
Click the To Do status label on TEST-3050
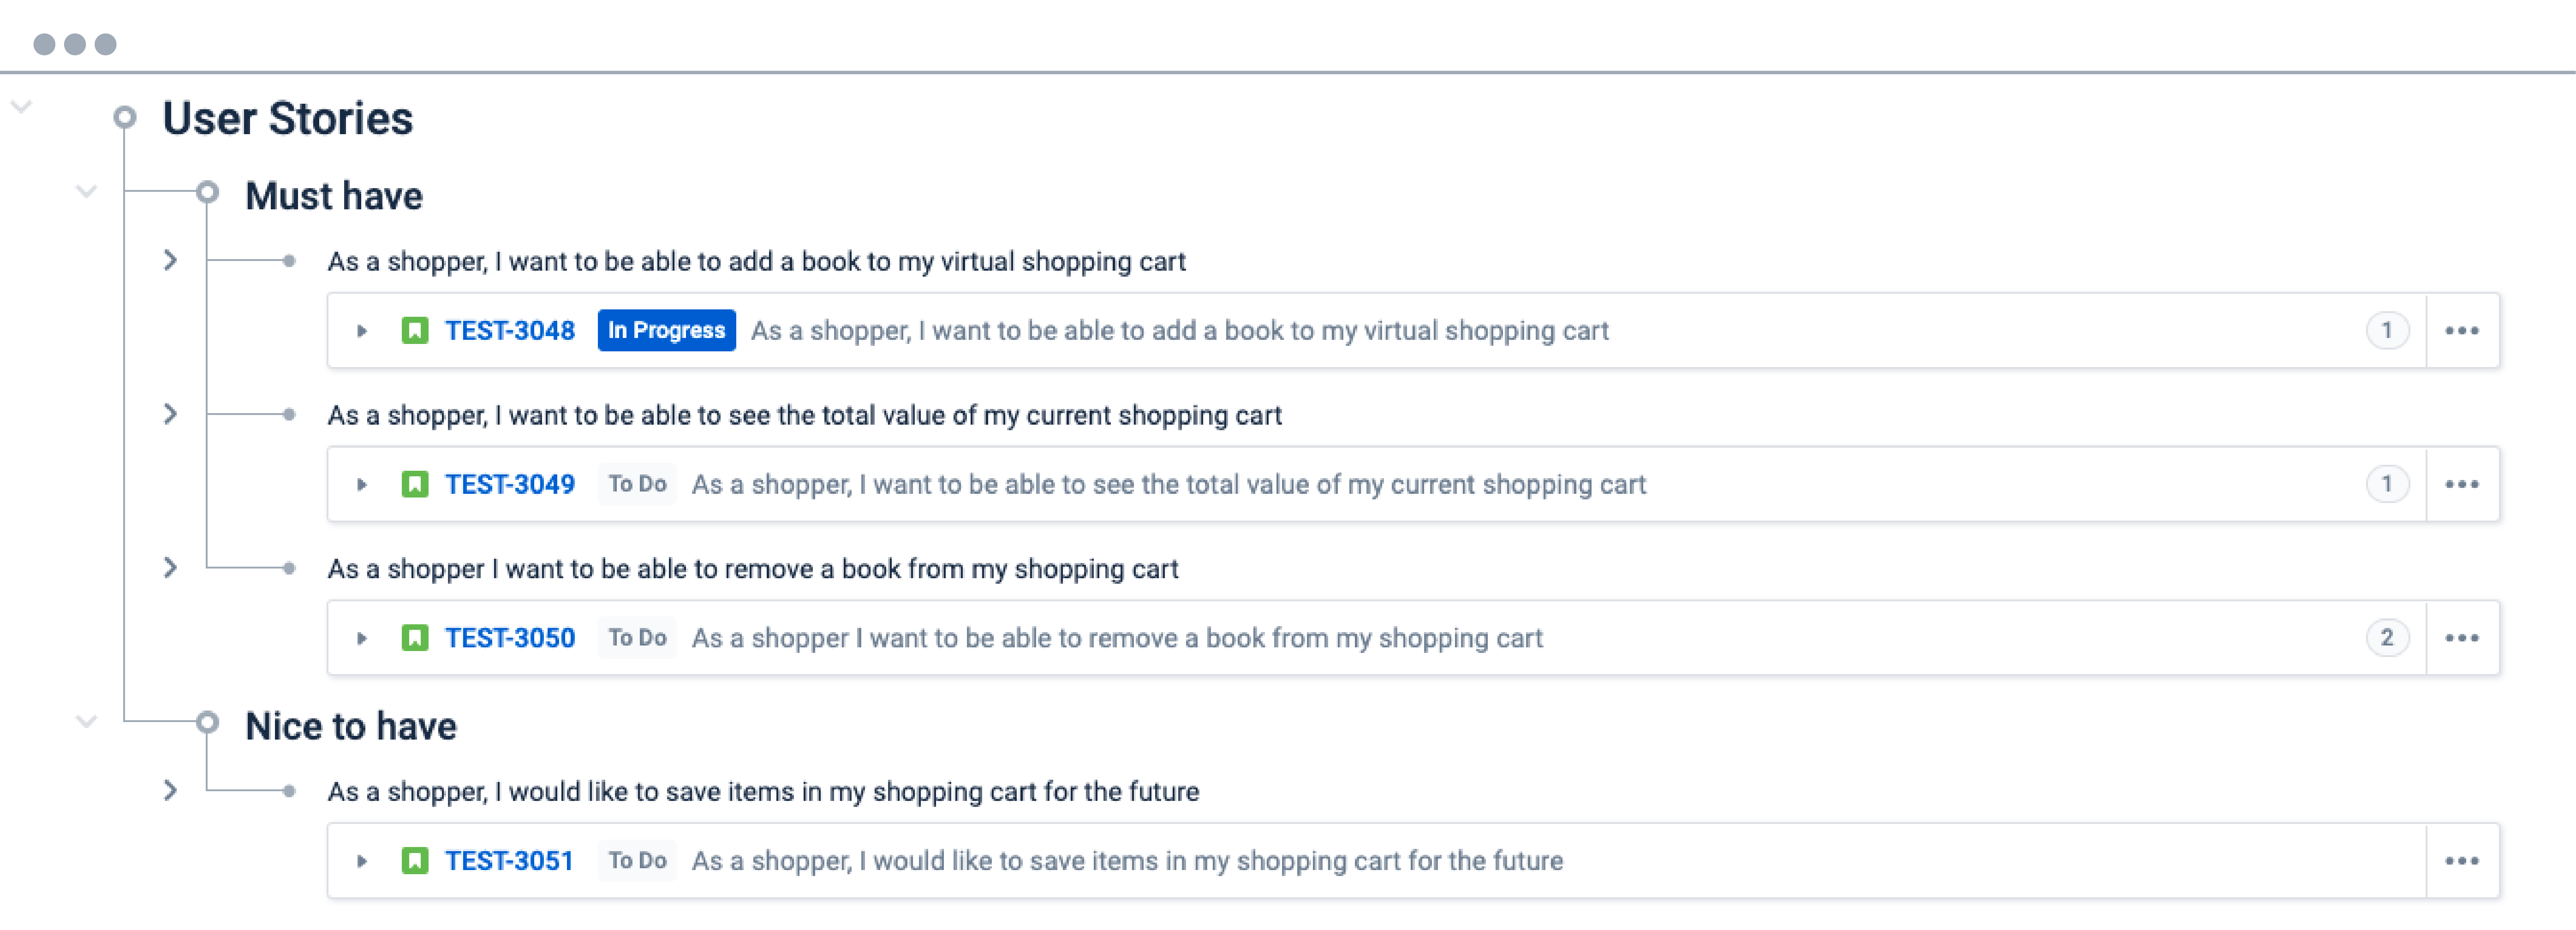click(636, 637)
